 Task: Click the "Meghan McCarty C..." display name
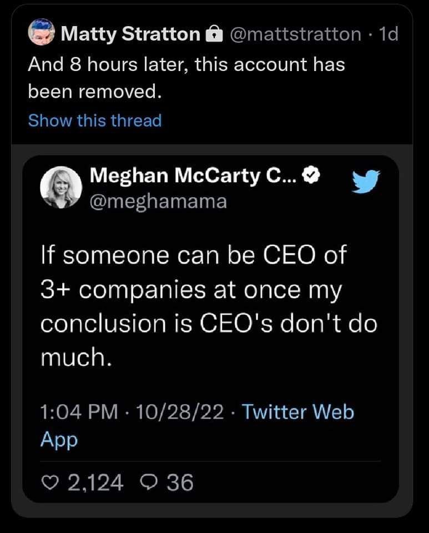coord(195,176)
